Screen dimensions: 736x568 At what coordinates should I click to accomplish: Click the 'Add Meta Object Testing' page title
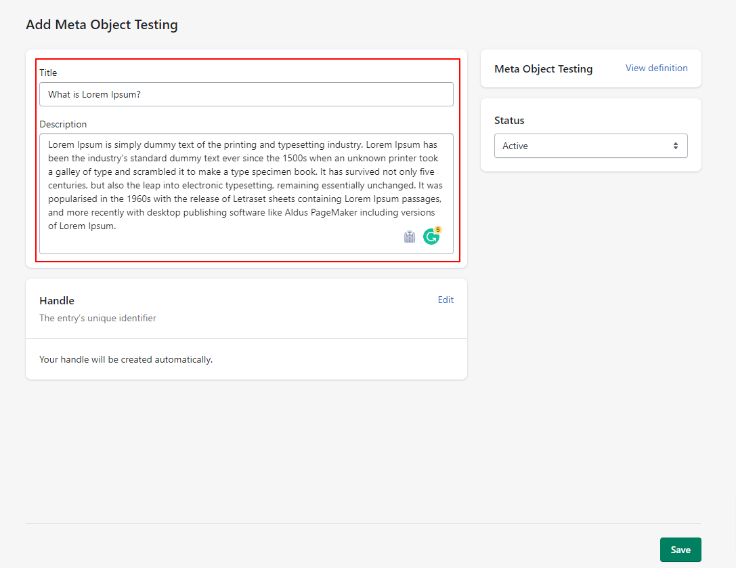102,24
